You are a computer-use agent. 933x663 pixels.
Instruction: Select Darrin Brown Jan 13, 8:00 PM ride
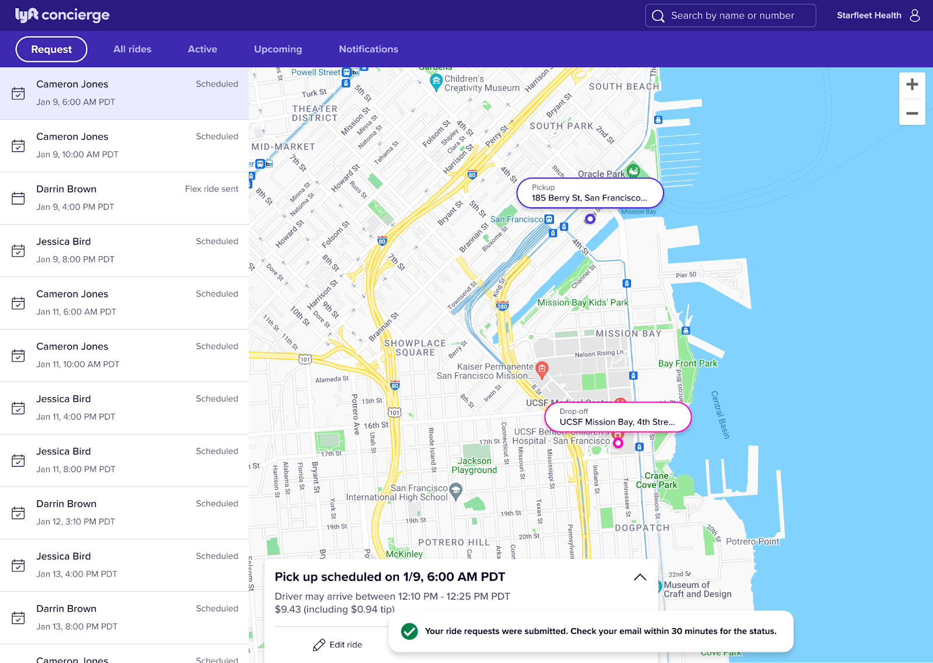pos(124,618)
